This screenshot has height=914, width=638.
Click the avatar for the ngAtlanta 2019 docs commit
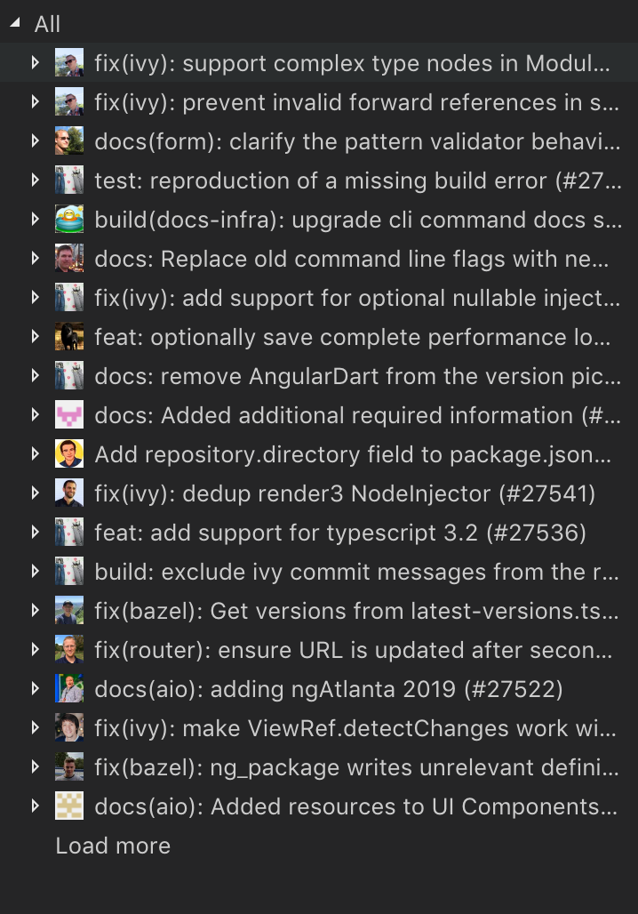pos(69,689)
